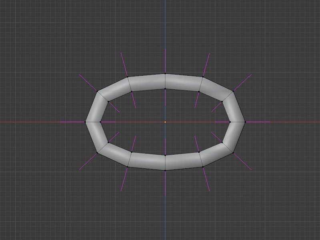Select the topmost outer vertex of the ring
Viewport: 320px width, 240px height.
[165, 74]
